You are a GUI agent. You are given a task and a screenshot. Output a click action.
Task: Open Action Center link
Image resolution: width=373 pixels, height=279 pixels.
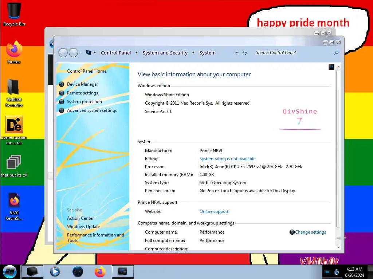click(80, 218)
